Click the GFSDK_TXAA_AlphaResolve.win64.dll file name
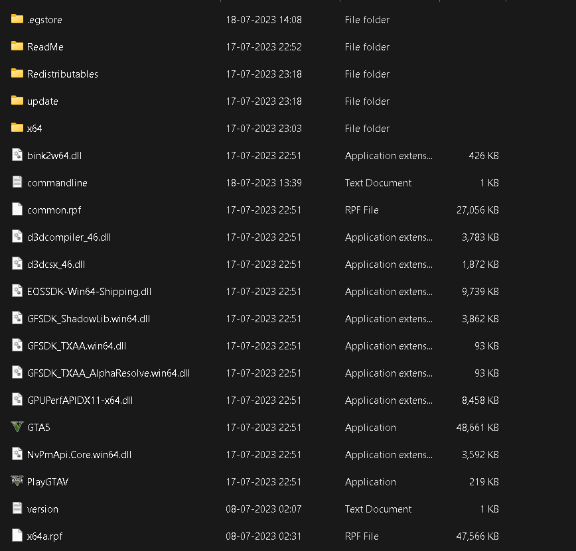 (108, 373)
